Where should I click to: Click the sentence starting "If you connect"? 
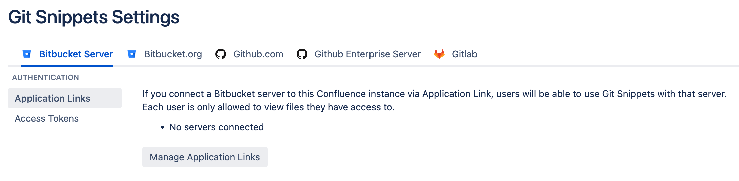[434, 94]
